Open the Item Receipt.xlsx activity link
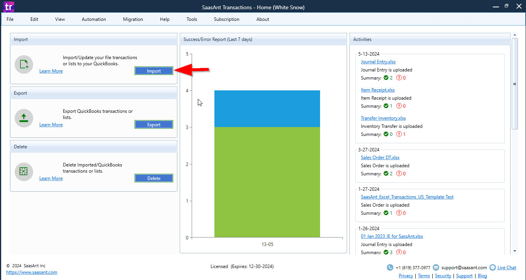 tap(378, 90)
